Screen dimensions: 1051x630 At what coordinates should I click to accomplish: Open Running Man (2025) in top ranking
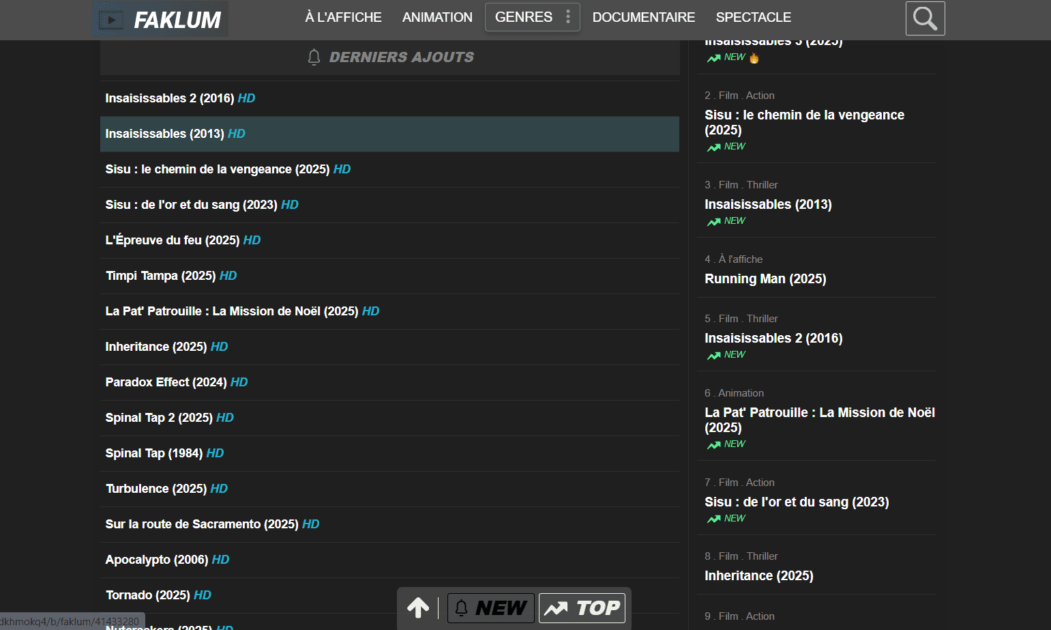[765, 278]
